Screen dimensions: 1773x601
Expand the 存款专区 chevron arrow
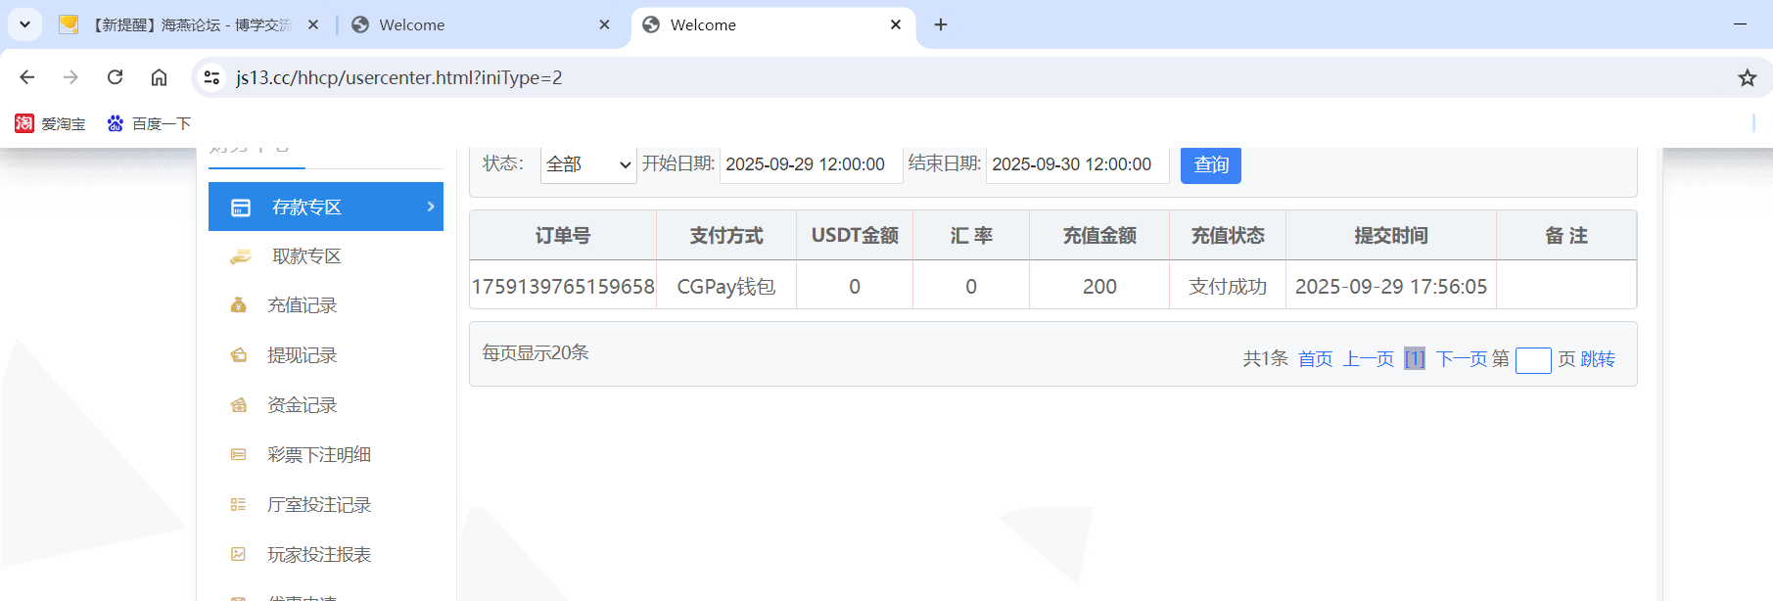click(x=431, y=207)
